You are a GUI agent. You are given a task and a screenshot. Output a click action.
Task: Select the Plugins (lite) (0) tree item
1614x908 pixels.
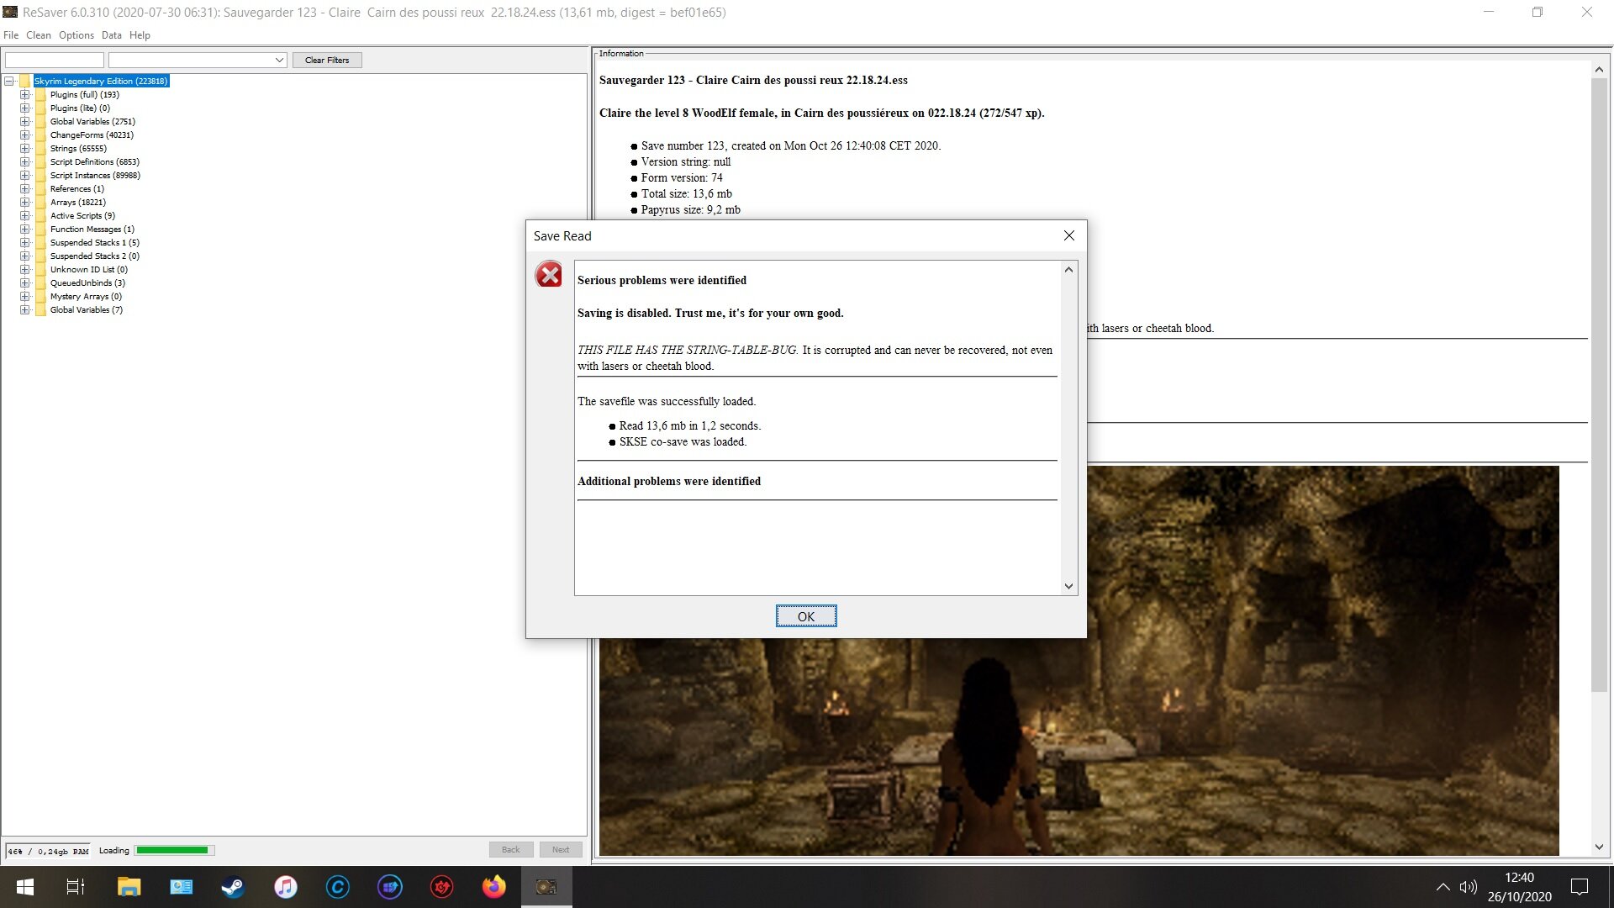tap(80, 108)
